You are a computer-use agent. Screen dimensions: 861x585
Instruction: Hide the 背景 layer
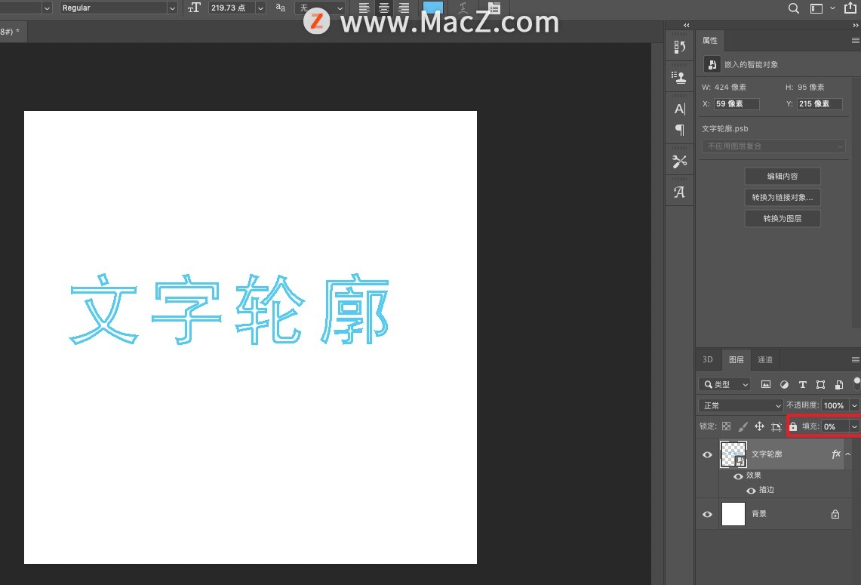tap(707, 514)
